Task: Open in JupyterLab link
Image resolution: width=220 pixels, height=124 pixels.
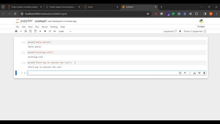Action: (x=170, y=31)
